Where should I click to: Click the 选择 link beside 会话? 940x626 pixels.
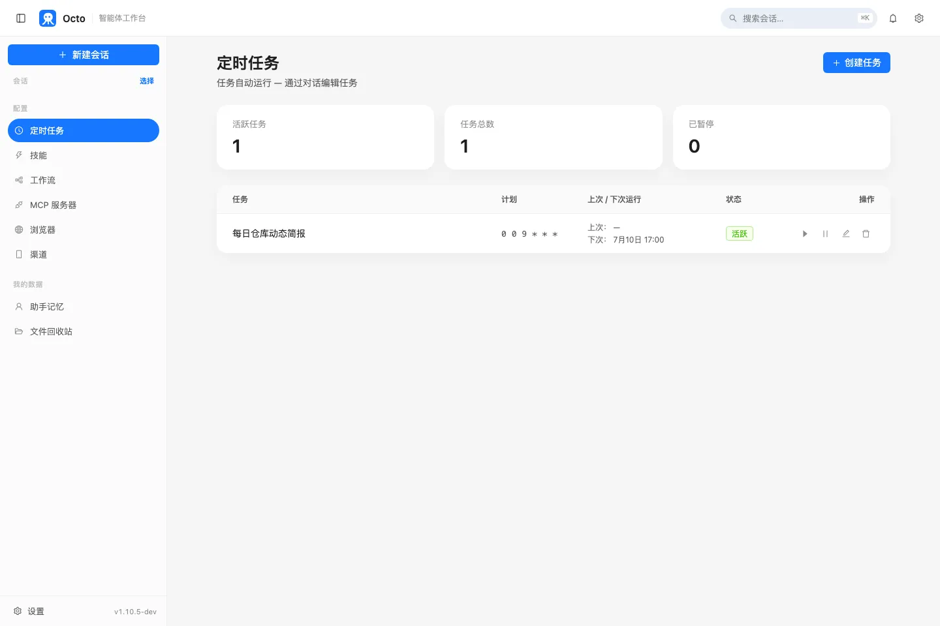[x=147, y=81]
